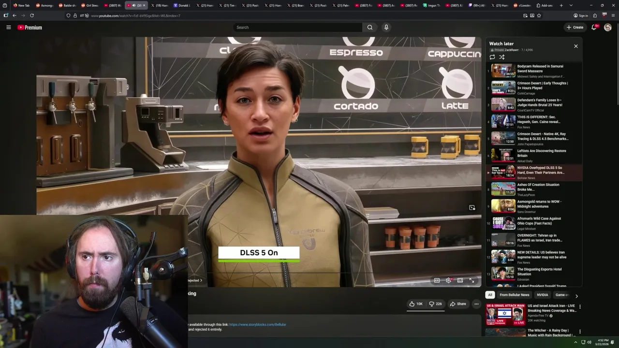The height and width of the screenshot is (348, 619).
Task: Click the browser Sign in button
Action: [x=581, y=15]
